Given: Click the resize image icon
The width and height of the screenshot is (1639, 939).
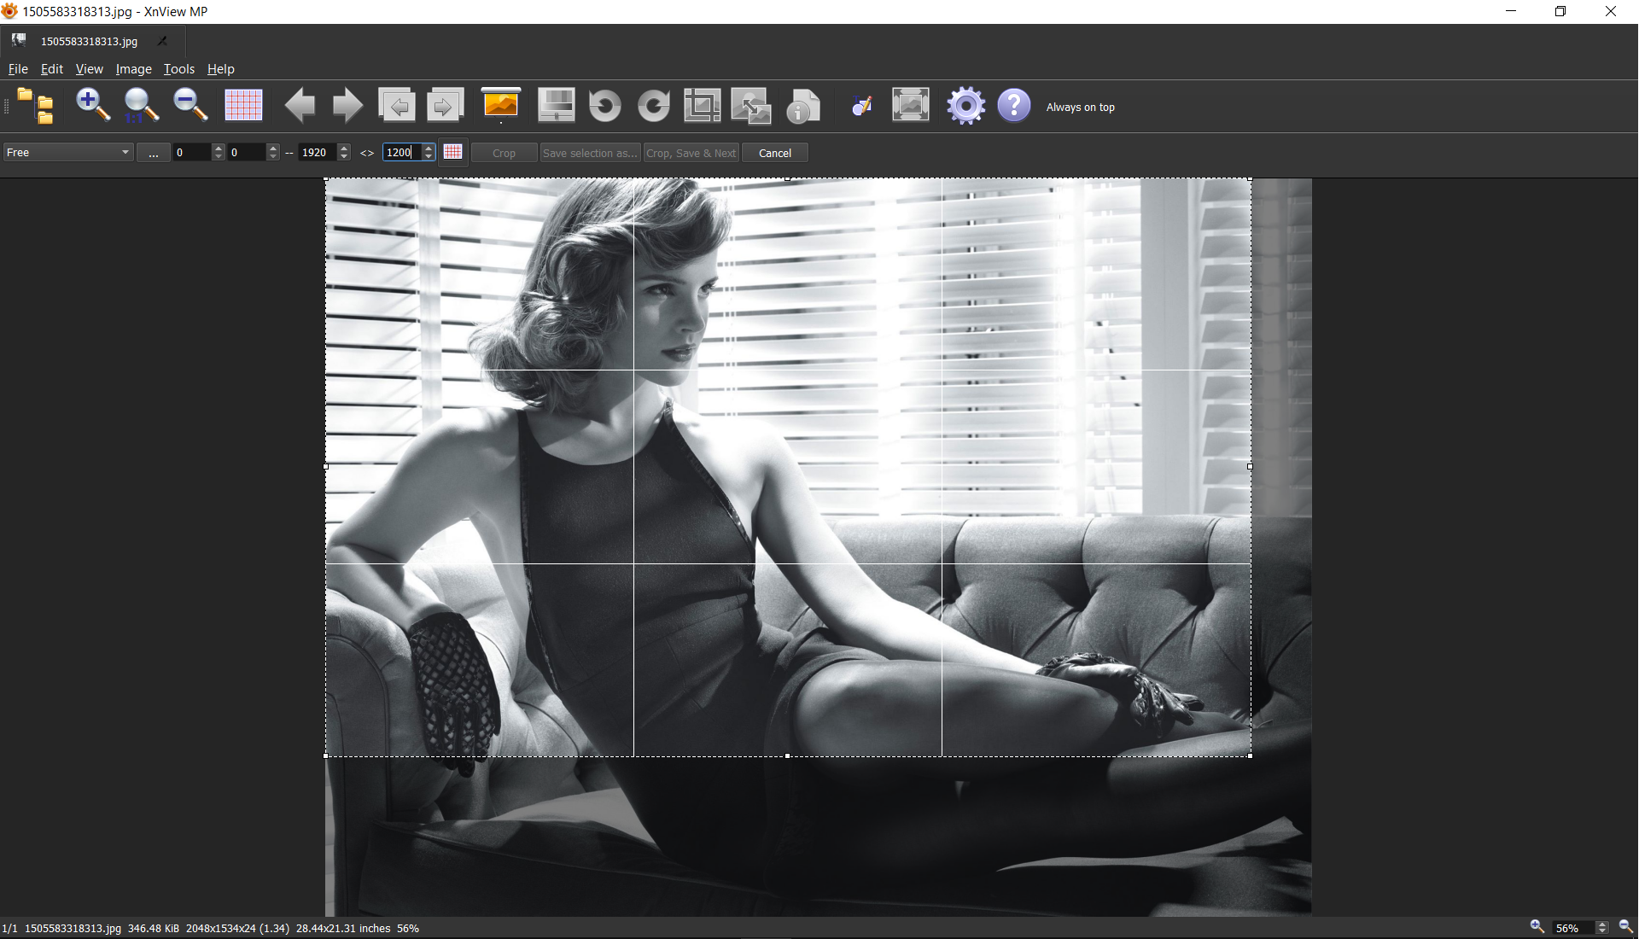Looking at the screenshot, I should pyautogui.click(x=750, y=106).
